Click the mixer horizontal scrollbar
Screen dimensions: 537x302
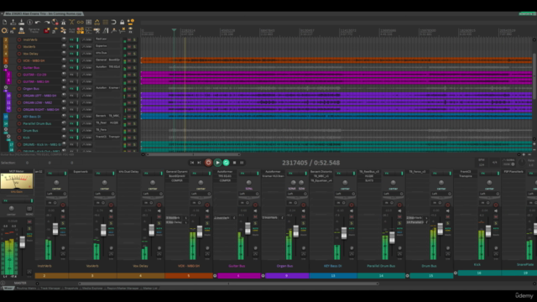[228, 284]
